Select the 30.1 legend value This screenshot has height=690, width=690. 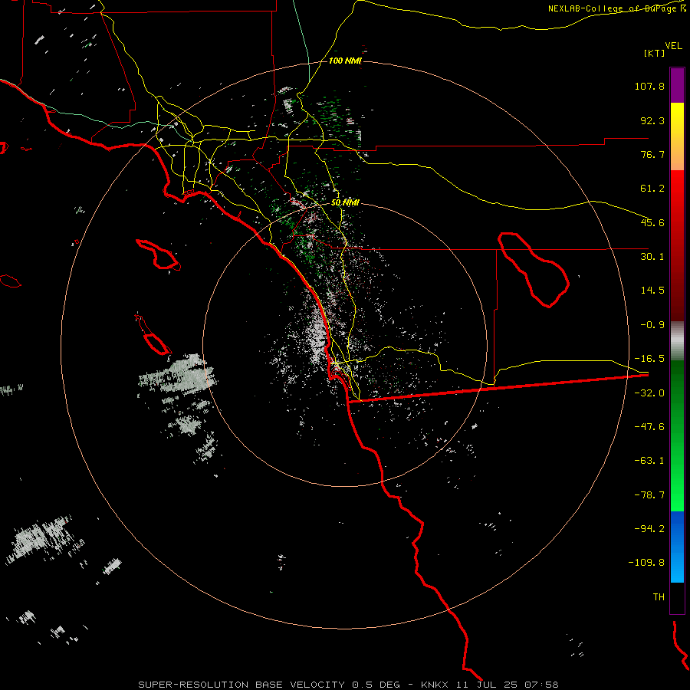point(652,257)
